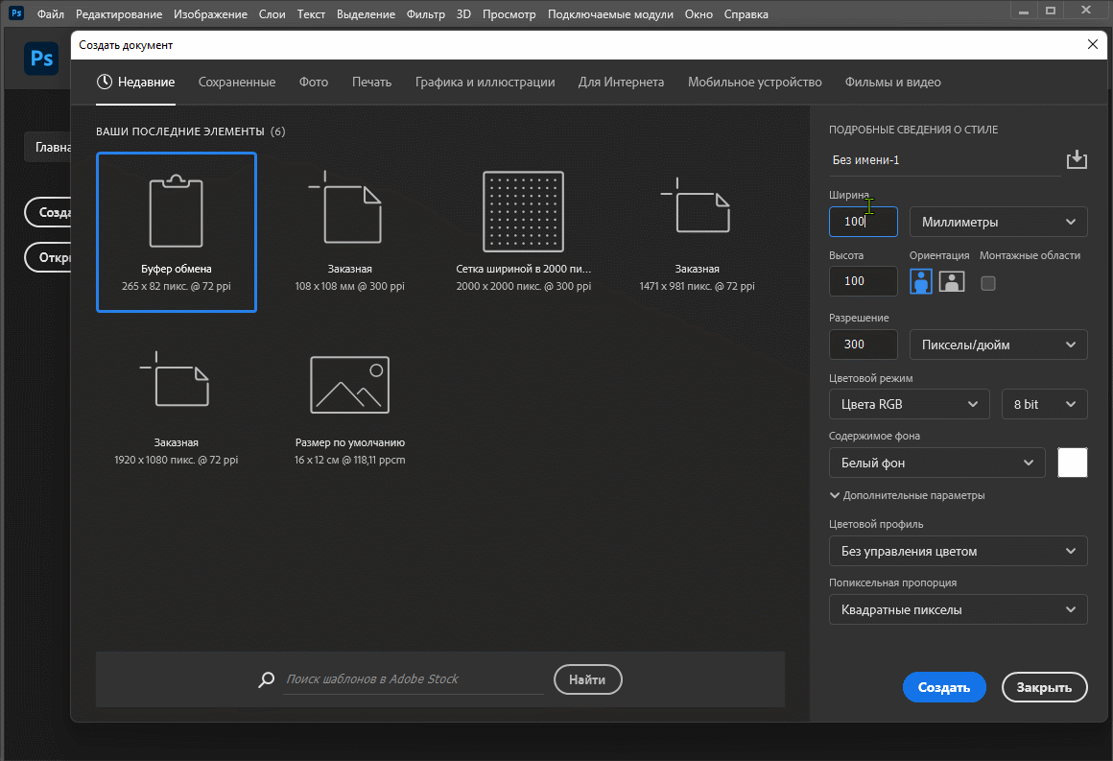
Task: Select the Буфер обмена clipboard preset
Action: [176, 232]
